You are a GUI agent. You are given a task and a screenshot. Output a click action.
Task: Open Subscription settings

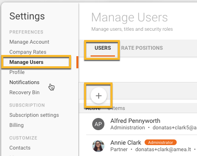(34, 115)
